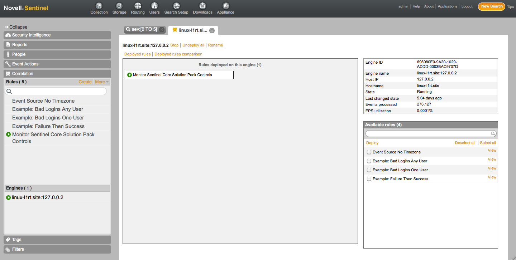Stop the correlation engine

click(174, 45)
